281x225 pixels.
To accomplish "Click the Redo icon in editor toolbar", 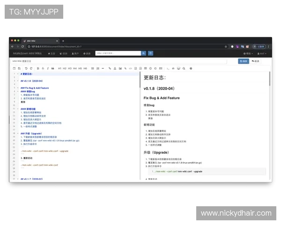I will 31,68.
